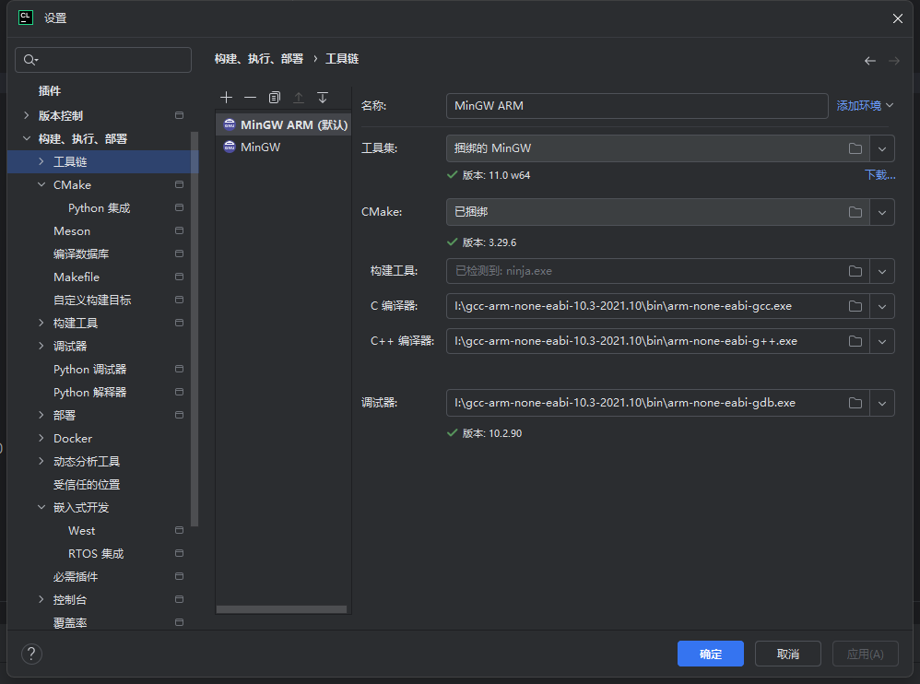Click project-level marker beside 部署
The image size is (920, 684).
(x=180, y=415)
